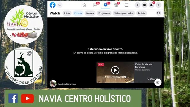Click the 'Este video en vivo finalizó.' message
The height and width of the screenshot is (107, 190).
click(105, 49)
